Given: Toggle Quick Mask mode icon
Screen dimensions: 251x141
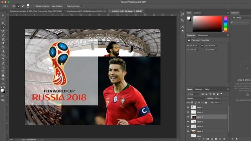Looking at the screenshot, I should click(3, 96).
